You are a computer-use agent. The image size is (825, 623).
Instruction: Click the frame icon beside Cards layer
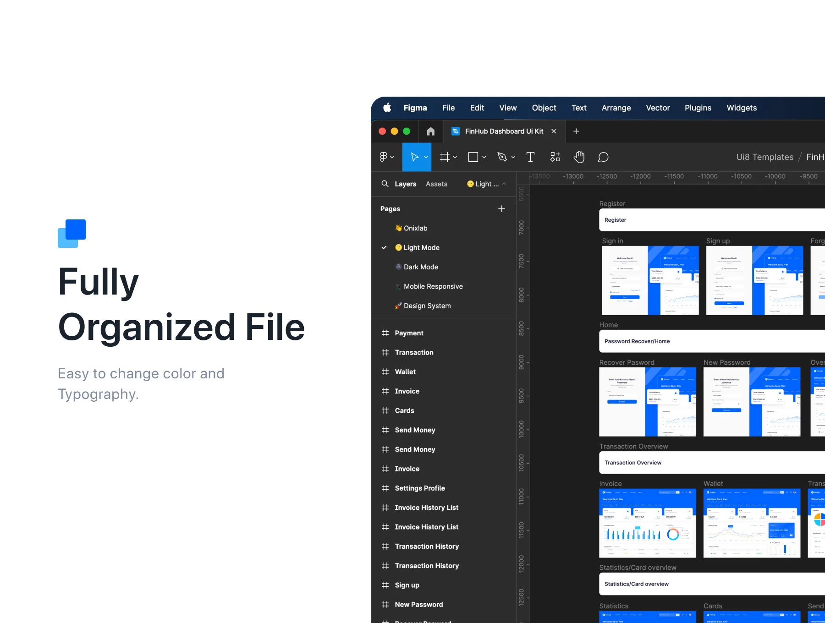click(x=385, y=410)
